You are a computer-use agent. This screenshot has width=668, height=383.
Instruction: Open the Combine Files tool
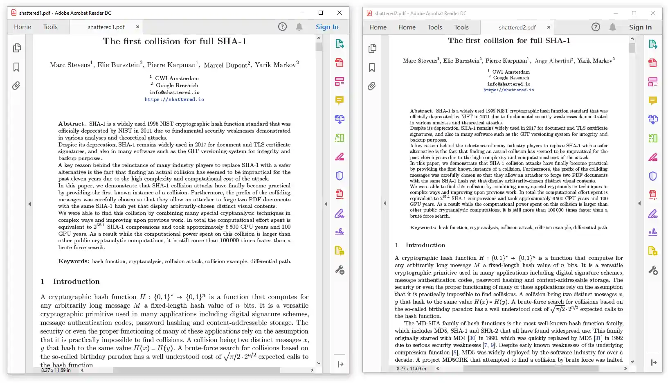coord(339,119)
